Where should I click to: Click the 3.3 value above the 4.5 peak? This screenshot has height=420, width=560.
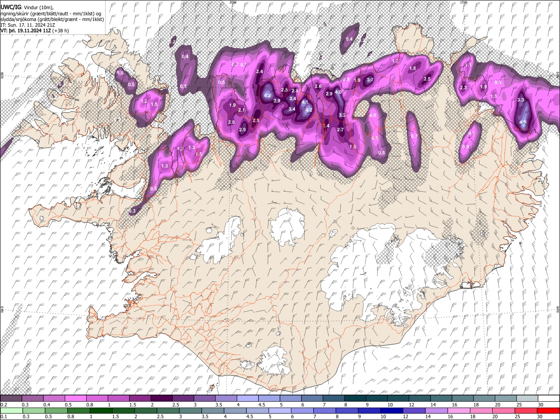pyautogui.click(x=521, y=100)
